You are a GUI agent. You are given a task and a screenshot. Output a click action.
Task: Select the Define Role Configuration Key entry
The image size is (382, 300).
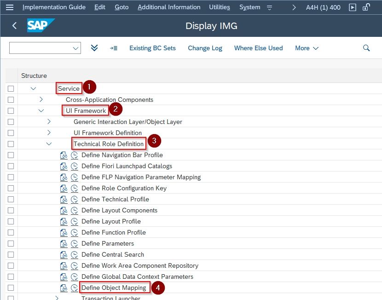tap(124, 188)
